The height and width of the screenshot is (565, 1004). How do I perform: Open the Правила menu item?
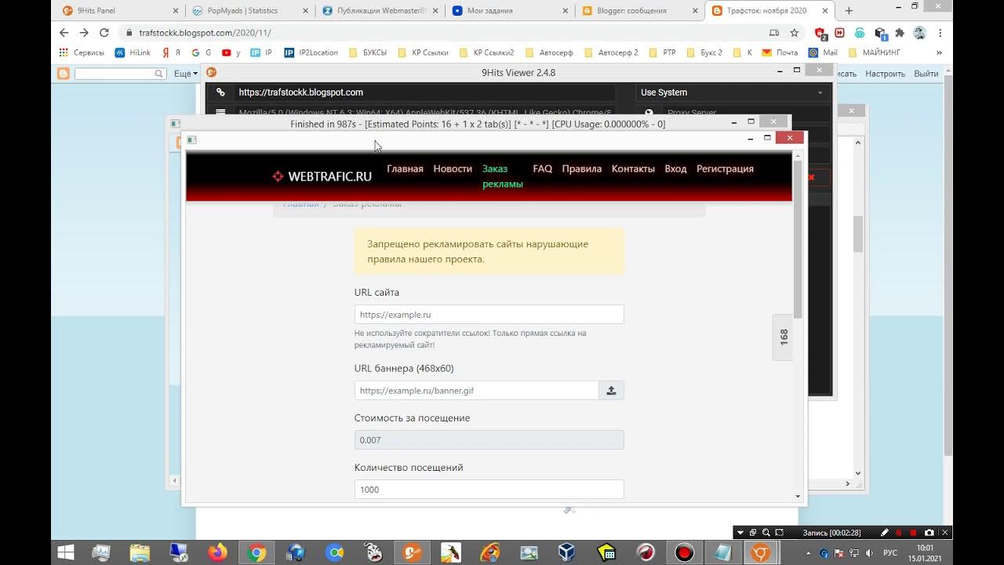(x=581, y=169)
